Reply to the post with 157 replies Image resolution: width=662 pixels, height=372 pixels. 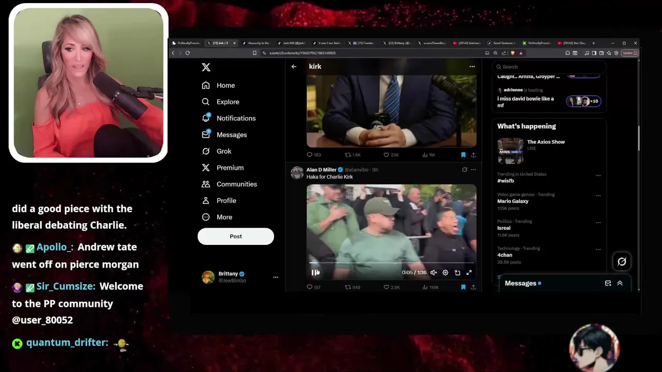pyautogui.click(x=313, y=287)
